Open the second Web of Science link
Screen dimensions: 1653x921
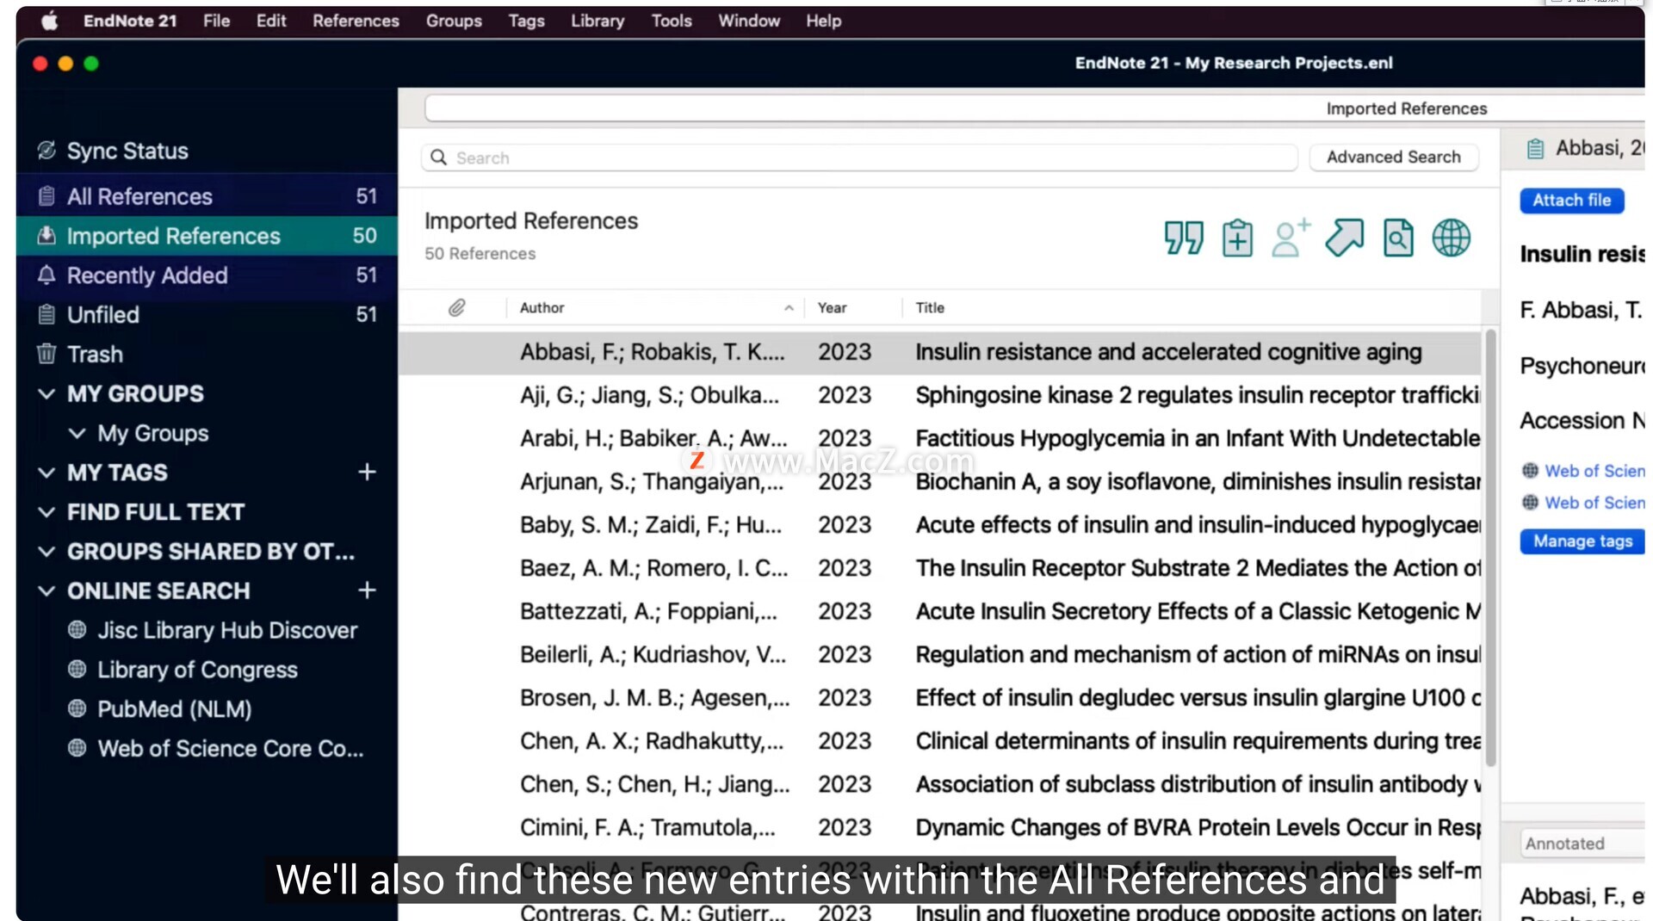coord(1594,503)
